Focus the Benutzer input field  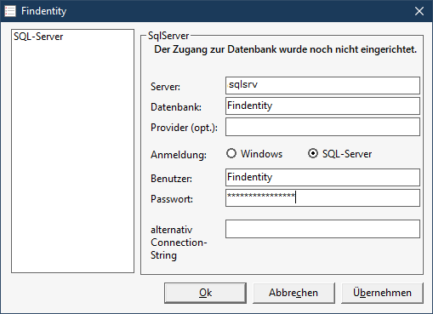322,178
